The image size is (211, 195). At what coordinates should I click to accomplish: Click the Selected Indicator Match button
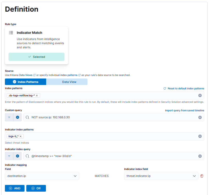coord(36,57)
